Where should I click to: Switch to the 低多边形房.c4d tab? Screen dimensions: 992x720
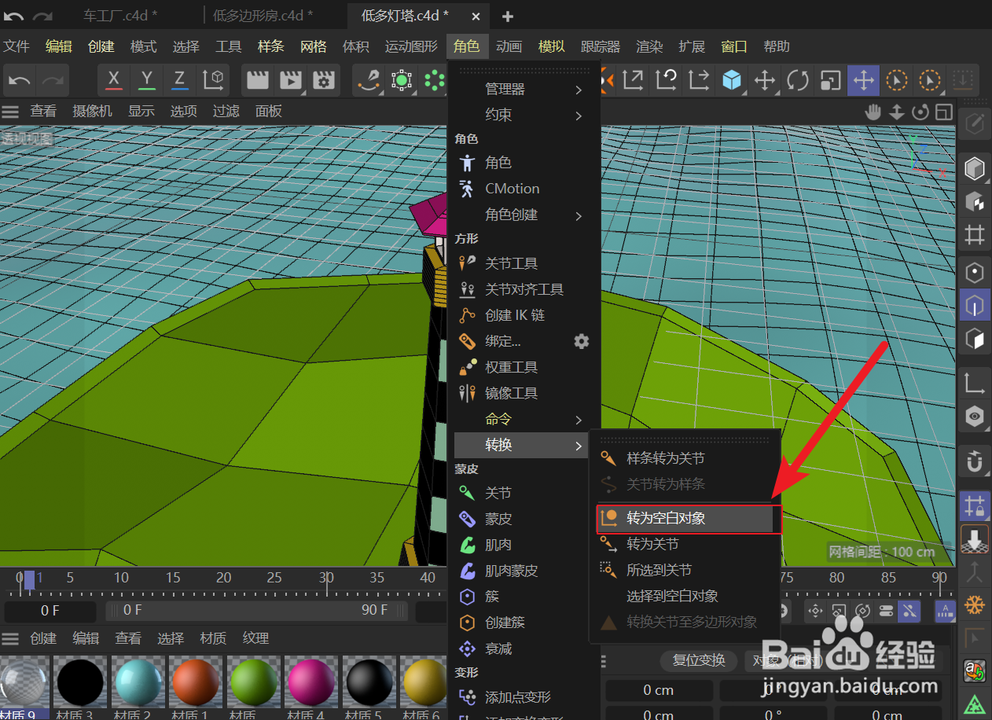263,15
